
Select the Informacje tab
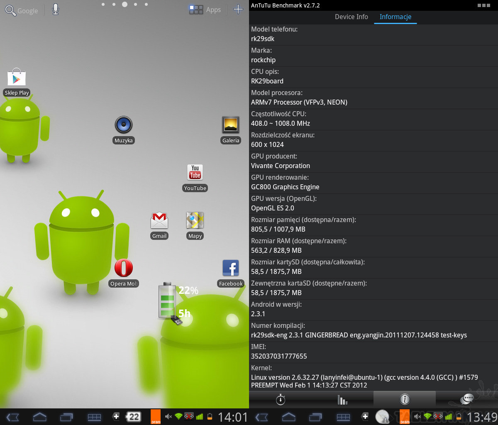pyautogui.click(x=395, y=17)
